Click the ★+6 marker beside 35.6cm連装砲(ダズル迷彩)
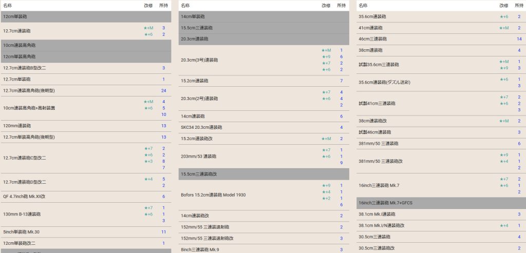 (x=503, y=79)
